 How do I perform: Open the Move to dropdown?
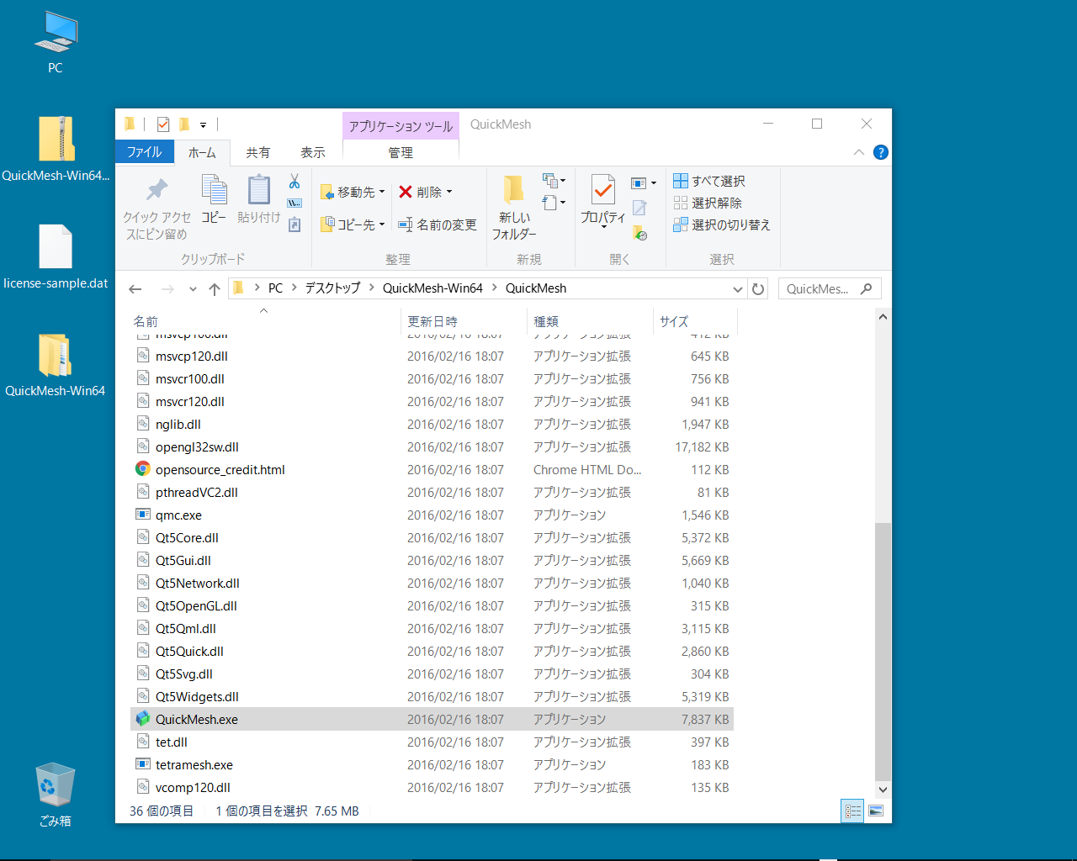(353, 192)
